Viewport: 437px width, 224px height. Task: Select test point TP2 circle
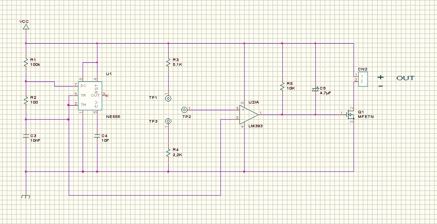pyautogui.click(x=184, y=110)
